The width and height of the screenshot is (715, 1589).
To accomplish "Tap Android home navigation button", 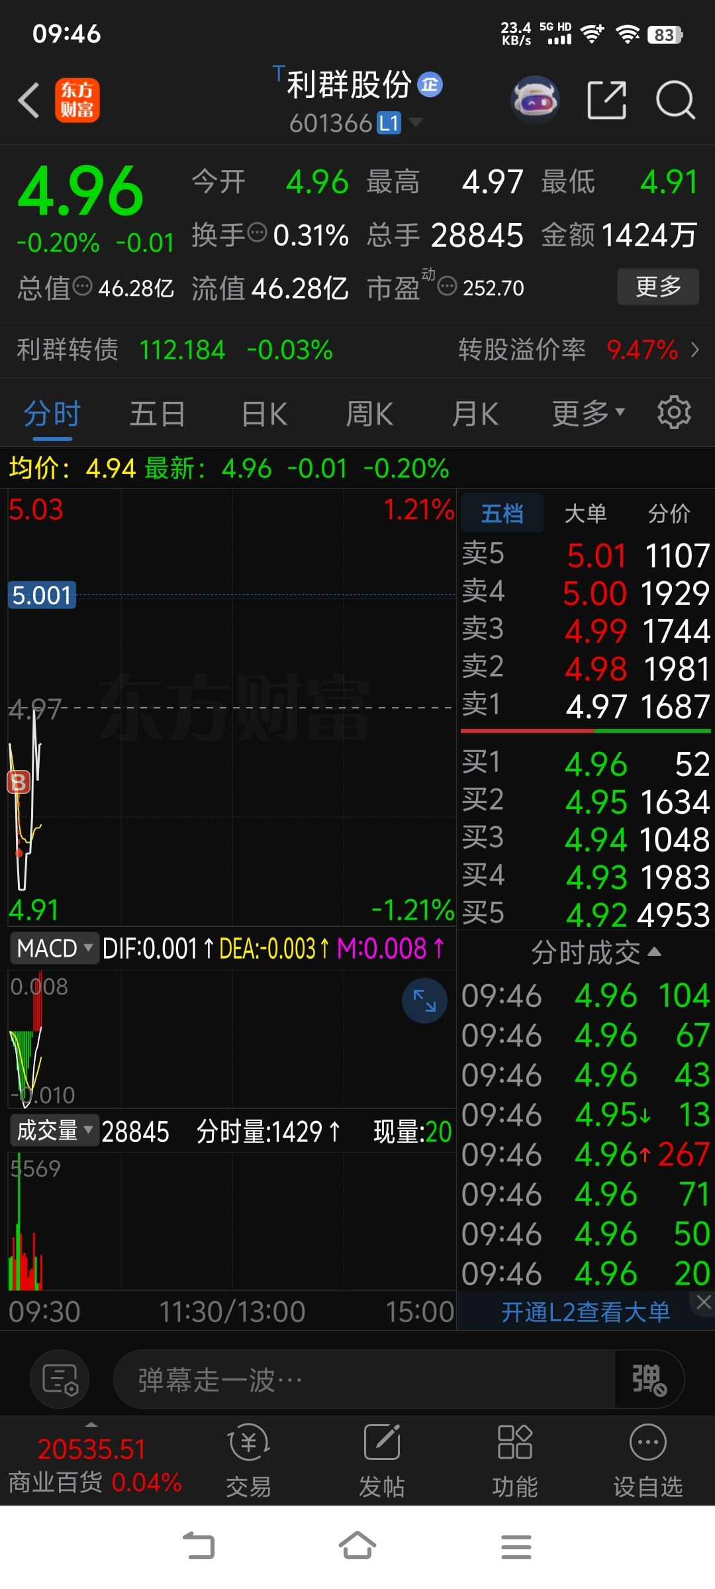I will (358, 1547).
